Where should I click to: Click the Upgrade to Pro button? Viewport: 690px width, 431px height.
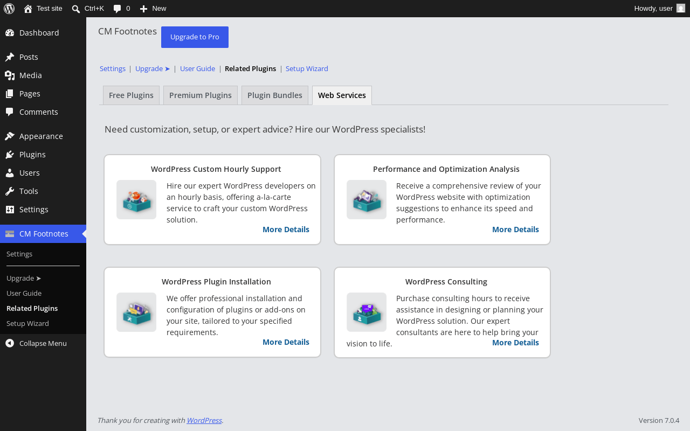(x=195, y=37)
